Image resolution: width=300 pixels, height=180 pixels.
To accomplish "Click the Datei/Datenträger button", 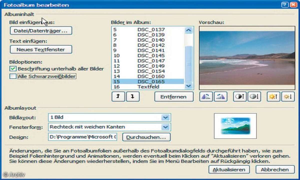I will point(41,31).
